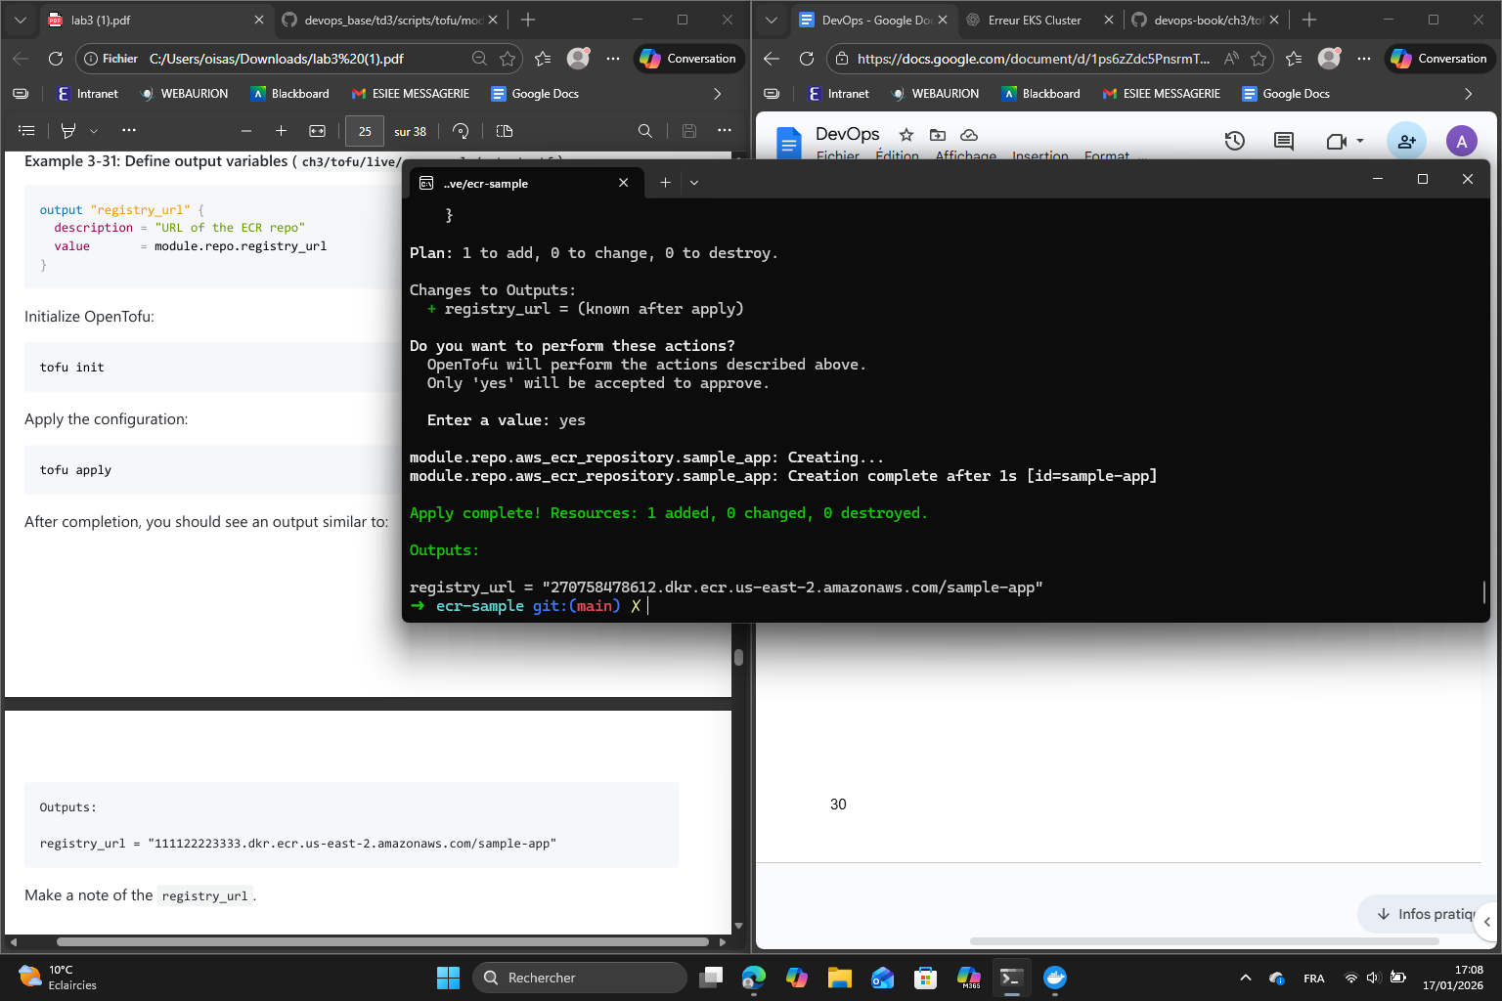
Task: Favorite the lab3 PDF page in browser
Action: (x=508, y=59)
